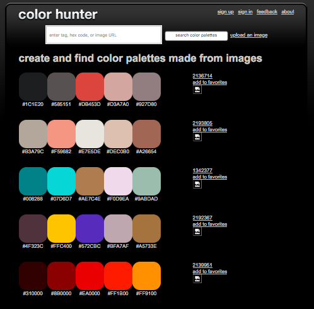Viewport: 314px width, 309px height.
Task: Open image icon for palette 2193805
Action: 197,137
